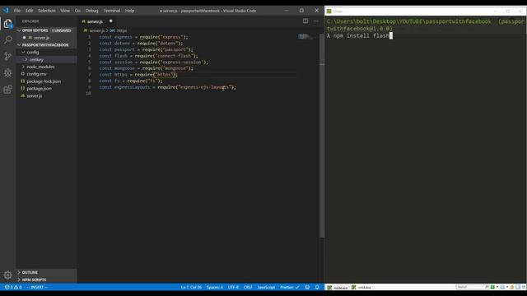The image size is (527, 296).
Task: Collapse the config folder
Action: click(33, 53)
